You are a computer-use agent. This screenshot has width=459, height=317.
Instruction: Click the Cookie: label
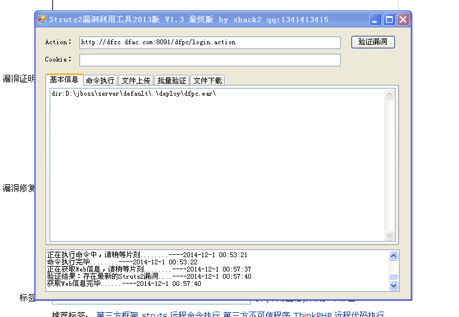click(58, 59)
